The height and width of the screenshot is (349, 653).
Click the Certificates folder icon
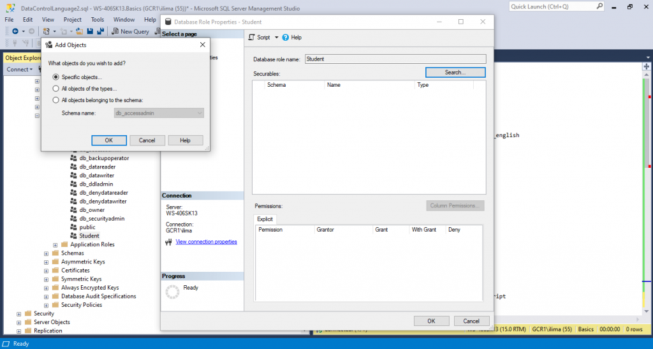[55, 271]
